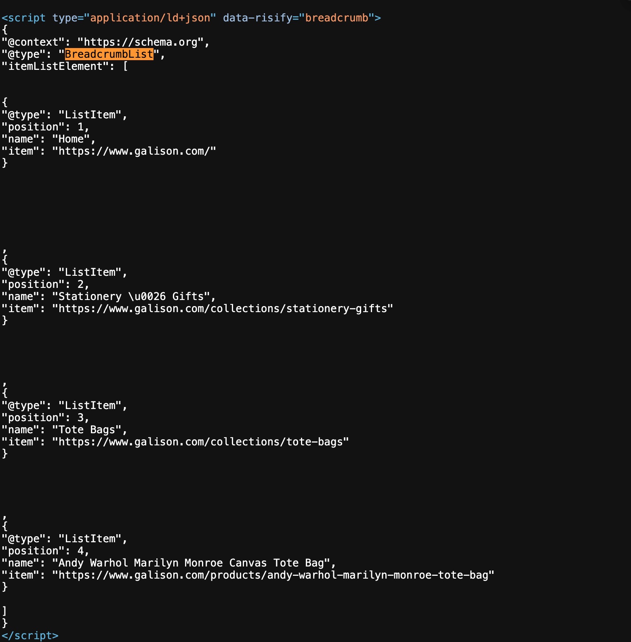Click the "position": 4 line

pyautogui.click(x=46, y=551)
